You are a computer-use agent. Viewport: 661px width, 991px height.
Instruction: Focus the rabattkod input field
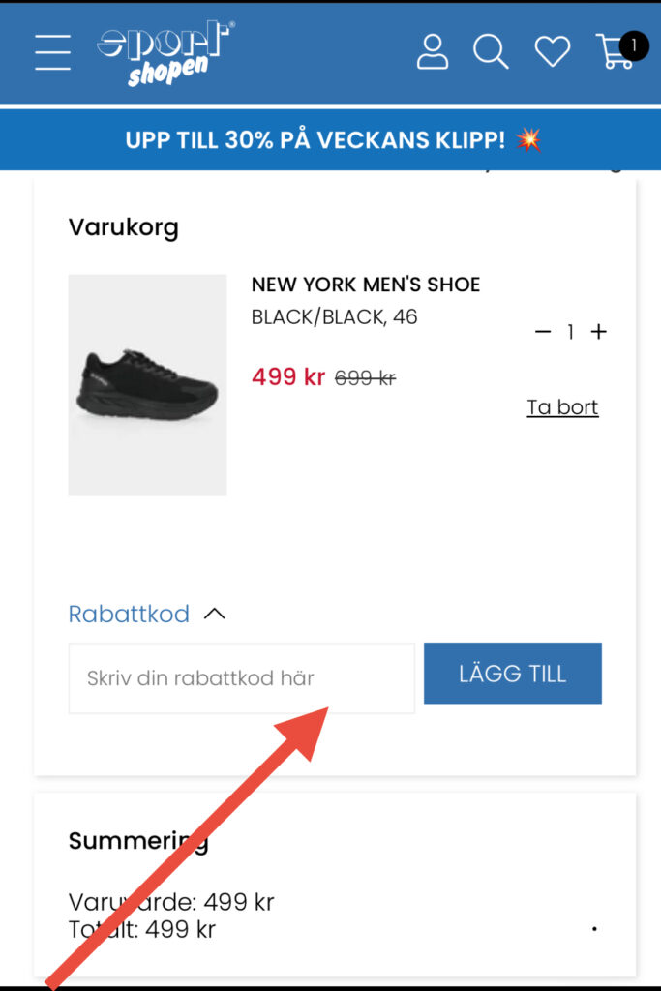pos(241,678)
